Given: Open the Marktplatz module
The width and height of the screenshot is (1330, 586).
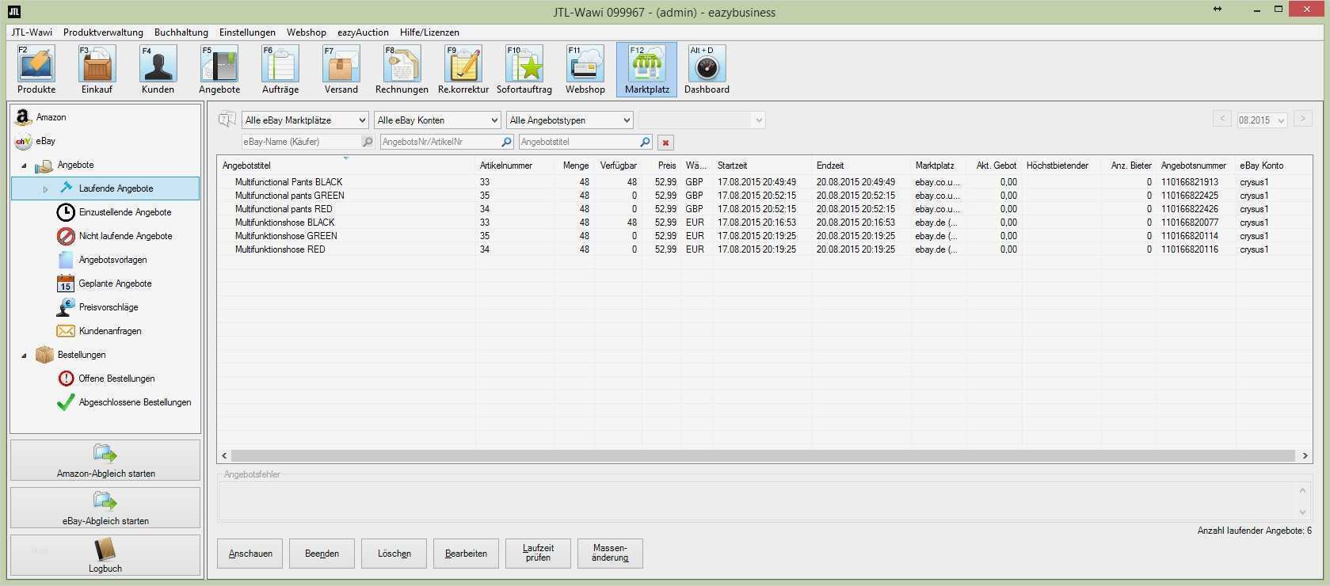Looking at the screenshot, I should pos(647,70).
